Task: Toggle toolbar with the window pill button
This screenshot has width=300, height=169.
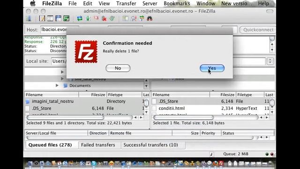Action: (x=270, y=11)
